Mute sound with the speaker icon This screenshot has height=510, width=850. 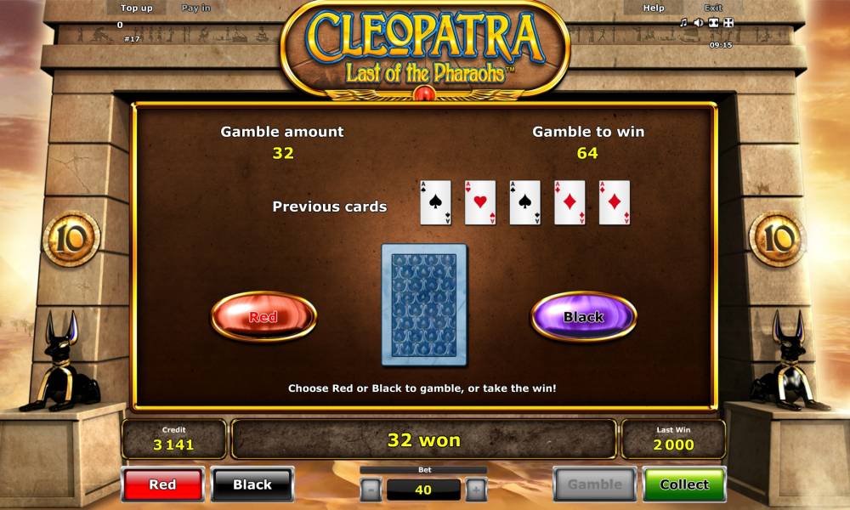pos(699,23)
